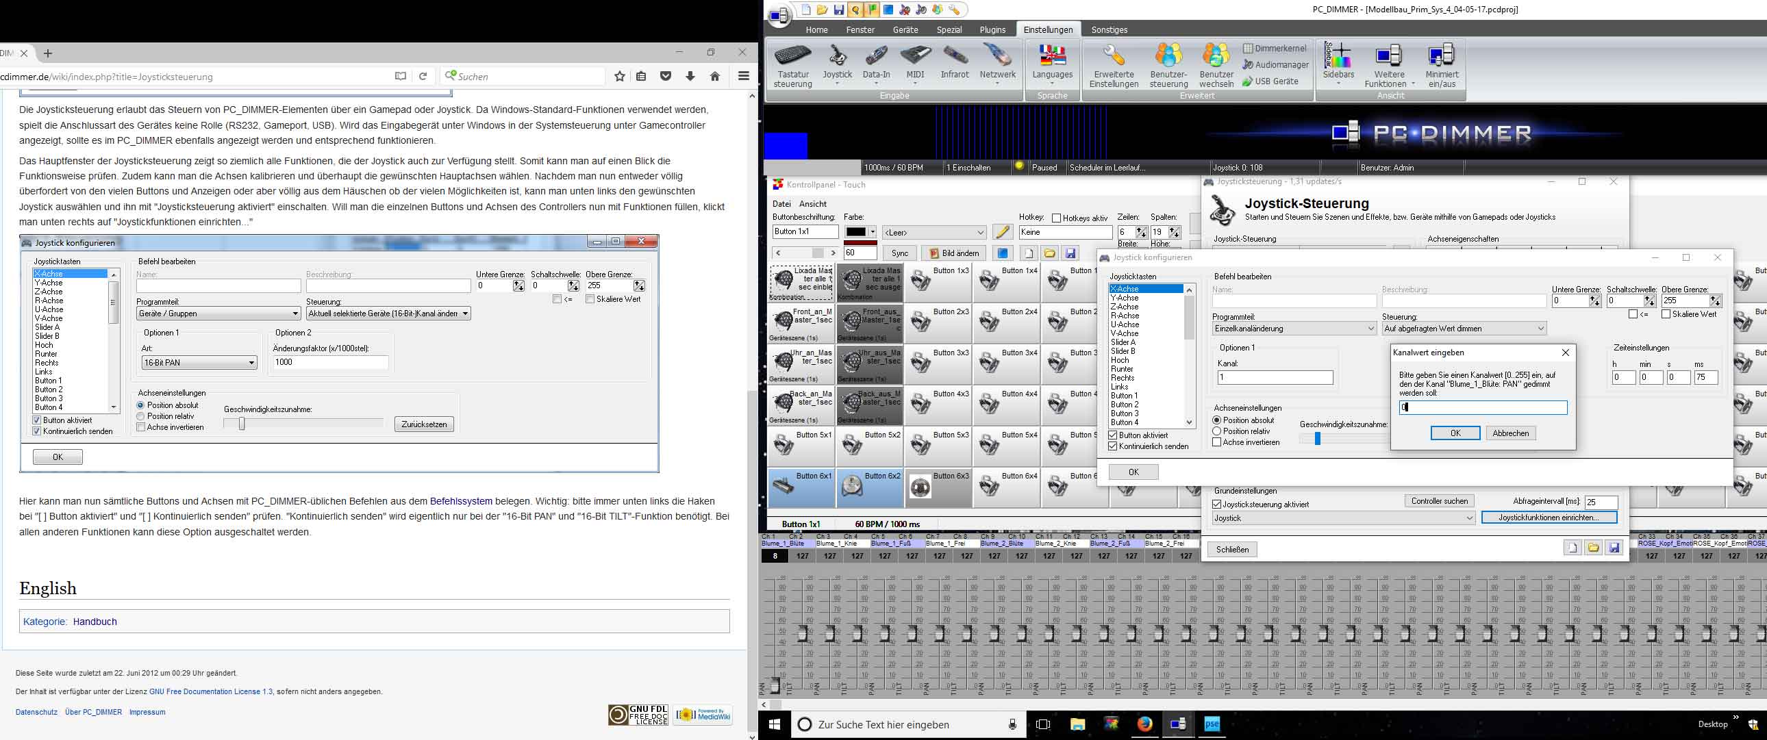Adjust the Geschwindigkeitszunahme slider in right dialog

click(x=1317, y=439)
